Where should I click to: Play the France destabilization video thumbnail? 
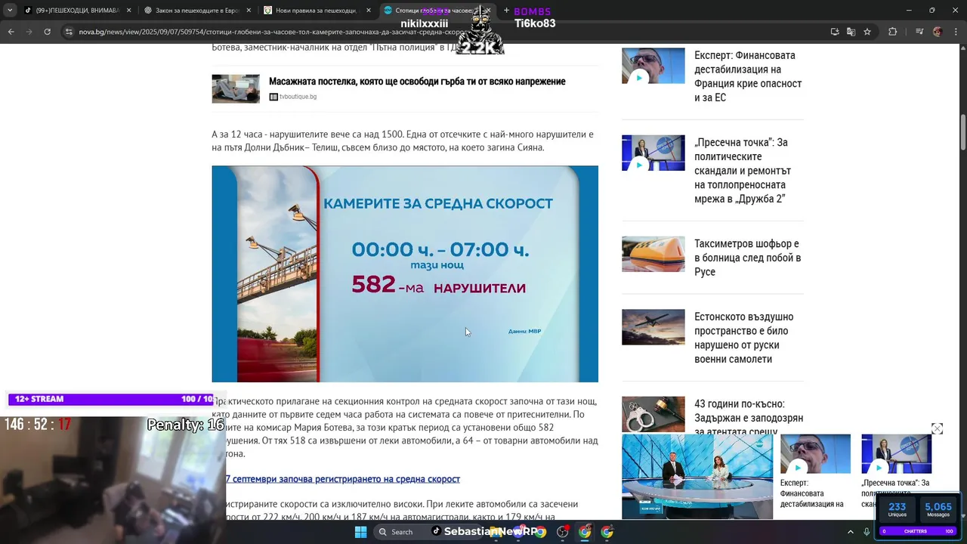pos(653,66)
